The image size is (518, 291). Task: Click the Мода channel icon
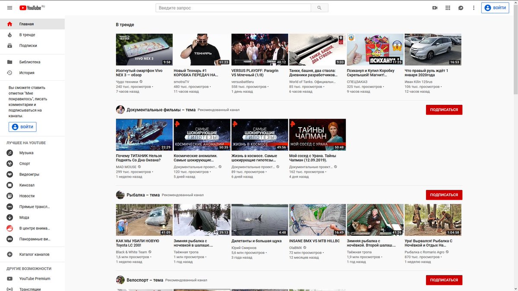(9, 218)
